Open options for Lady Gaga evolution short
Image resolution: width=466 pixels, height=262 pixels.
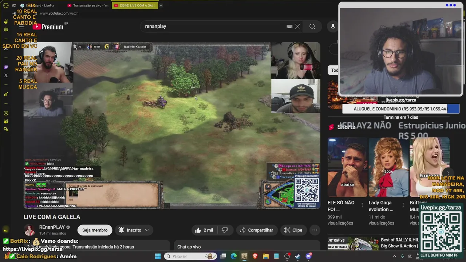click(403, 205)
